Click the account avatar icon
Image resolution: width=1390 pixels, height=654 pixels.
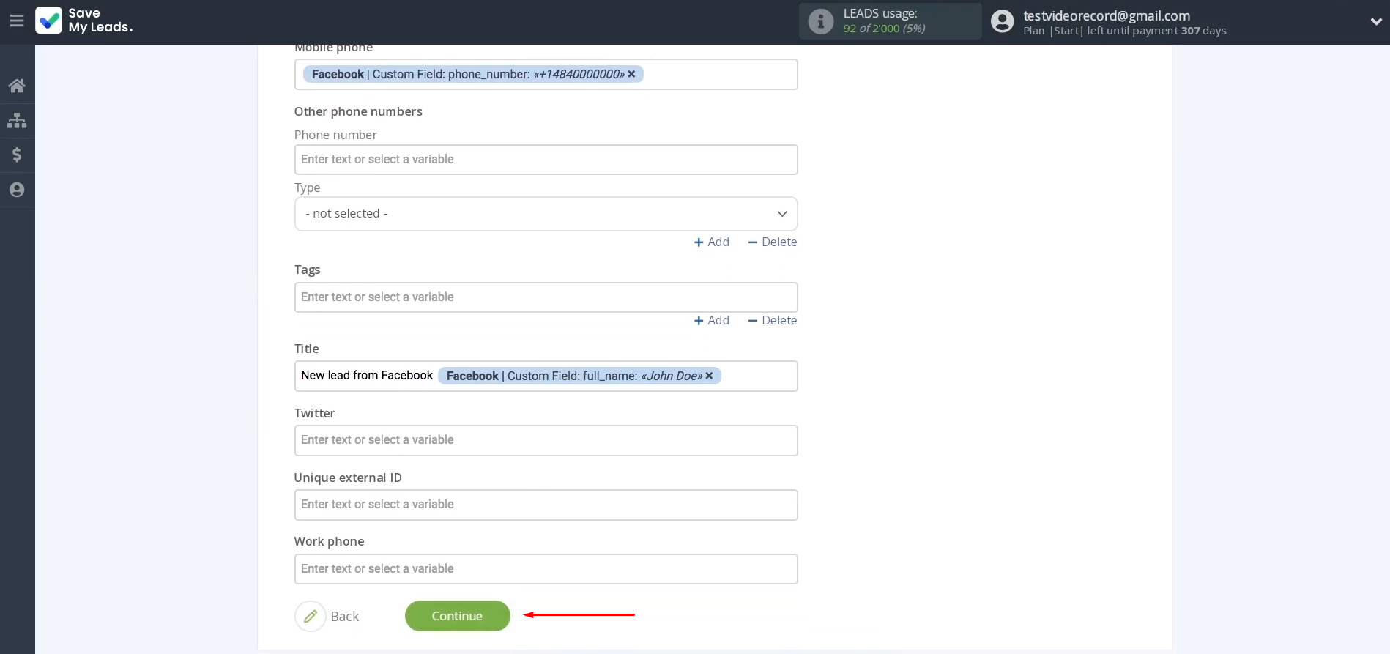tap(1002, 21)
